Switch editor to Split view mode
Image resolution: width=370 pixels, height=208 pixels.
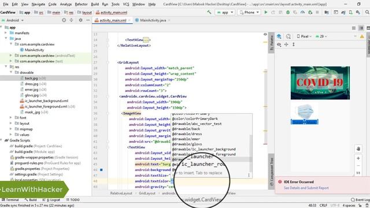click(361, 28)
